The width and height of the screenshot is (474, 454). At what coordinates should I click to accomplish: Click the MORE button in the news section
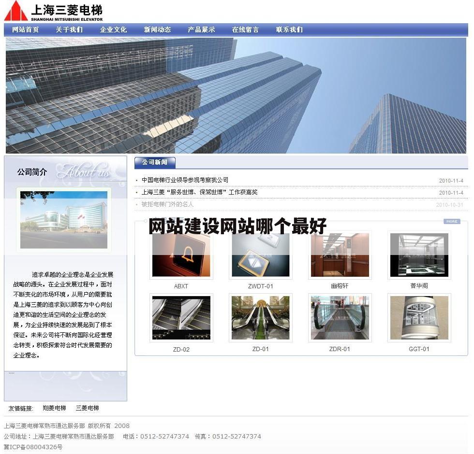tap(451, 221)
